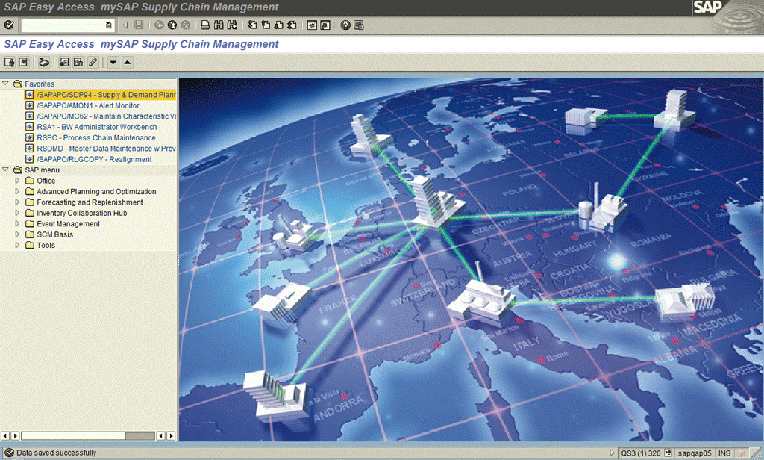
Task: Go to First Page with the page icon
Action: pos(252,25)
